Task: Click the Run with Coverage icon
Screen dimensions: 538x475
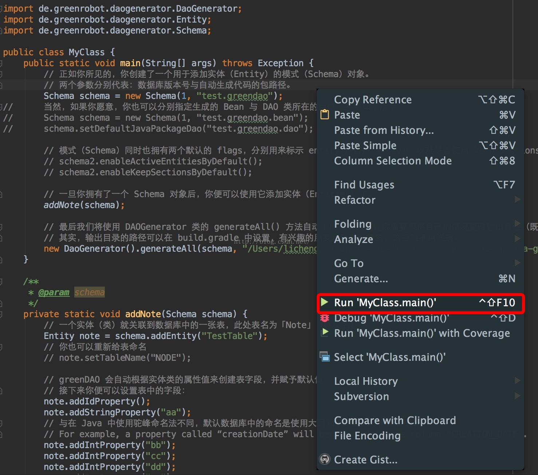Action: pos(325,333)
